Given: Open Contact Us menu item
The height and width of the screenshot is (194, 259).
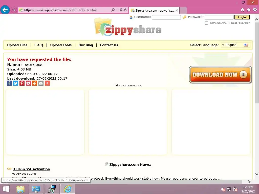Looking at the screenshot, I should point(109,45).
